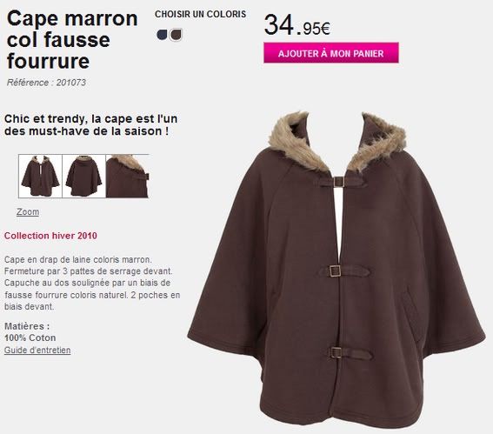This screenshot has width=493, height=434.
Task: Select the navy blue color swatch
Action: (162, 34)
